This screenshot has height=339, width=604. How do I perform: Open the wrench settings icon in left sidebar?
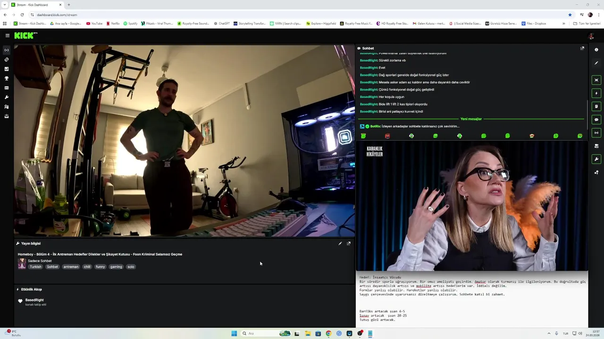click(7, 97)
